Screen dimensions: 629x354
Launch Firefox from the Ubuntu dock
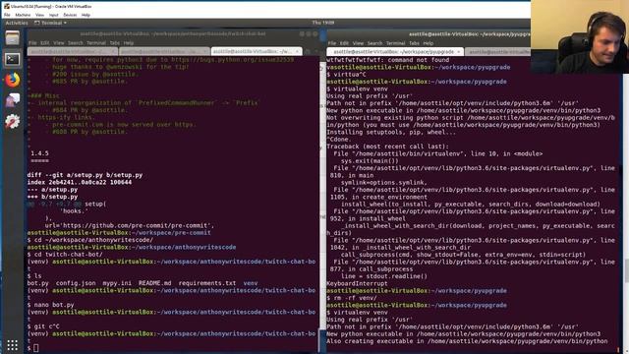13,80
